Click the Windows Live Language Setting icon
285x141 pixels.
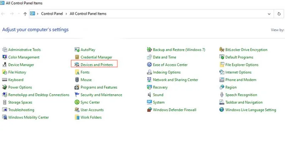click(x=222, y=110)
